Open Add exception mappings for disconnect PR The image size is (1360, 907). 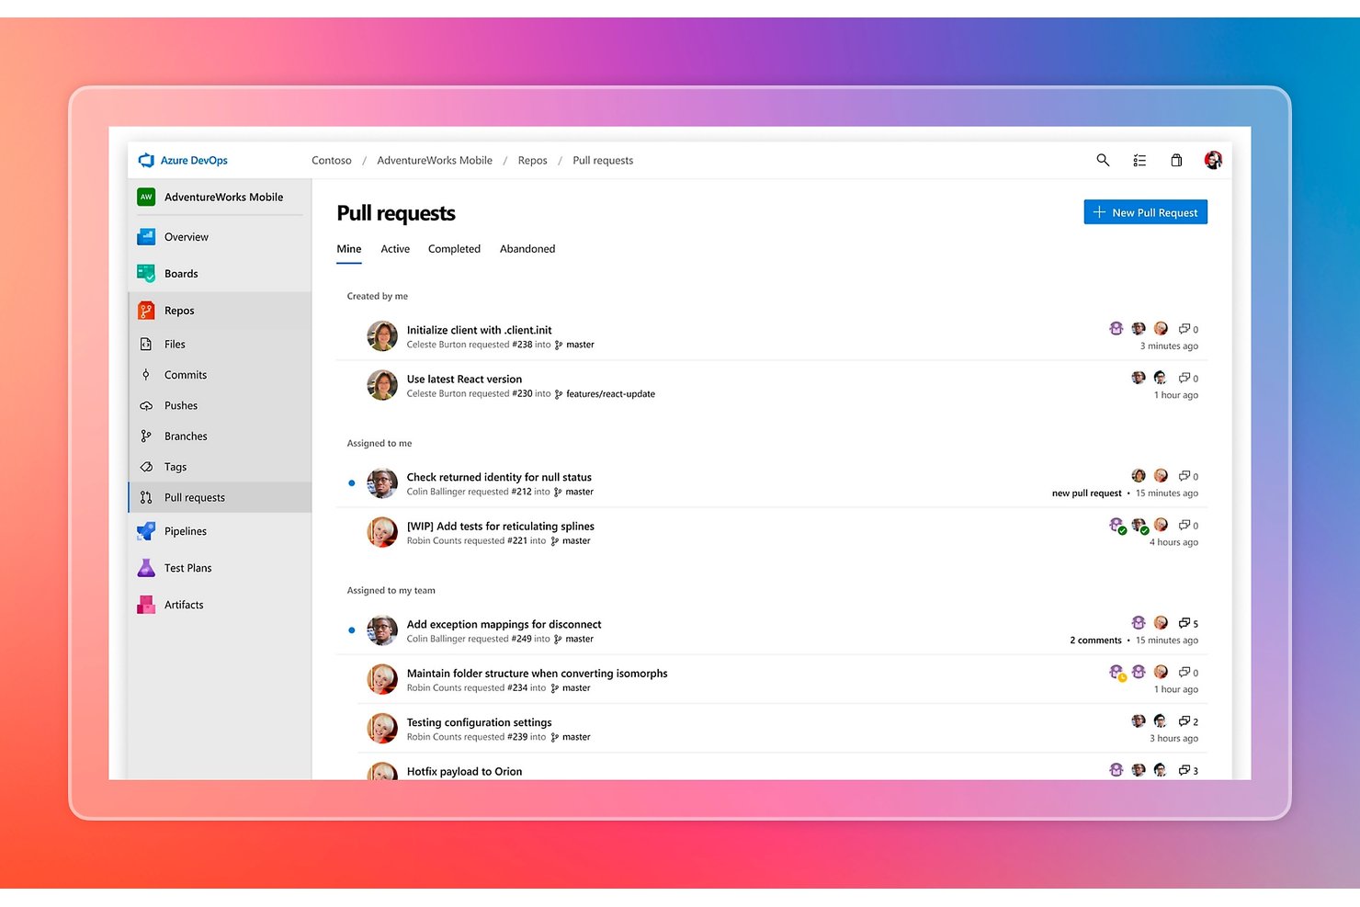pyautogui.click(x=504, y=624)
